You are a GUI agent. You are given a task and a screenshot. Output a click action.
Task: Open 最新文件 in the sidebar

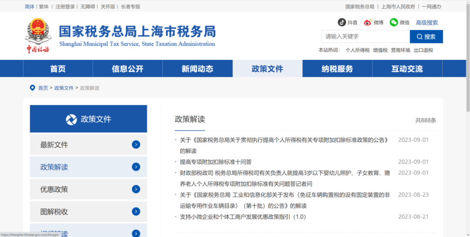[x=88, y=145]
